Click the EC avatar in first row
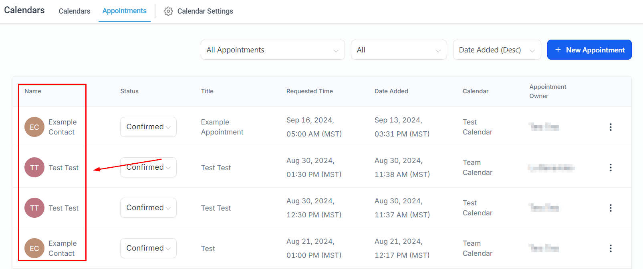The height and width of the screenshot is (269, 643). click(34, 127)
